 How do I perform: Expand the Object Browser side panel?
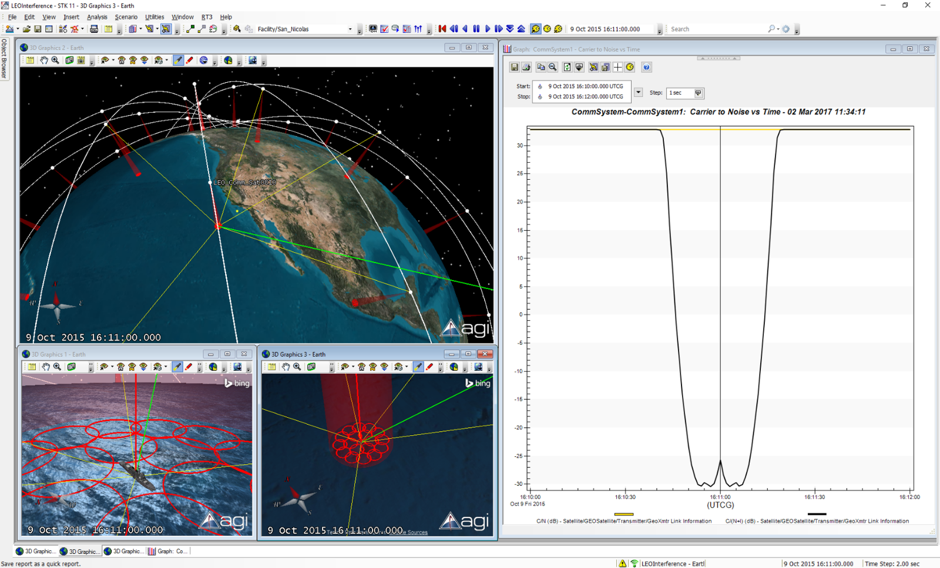point(4,59)
